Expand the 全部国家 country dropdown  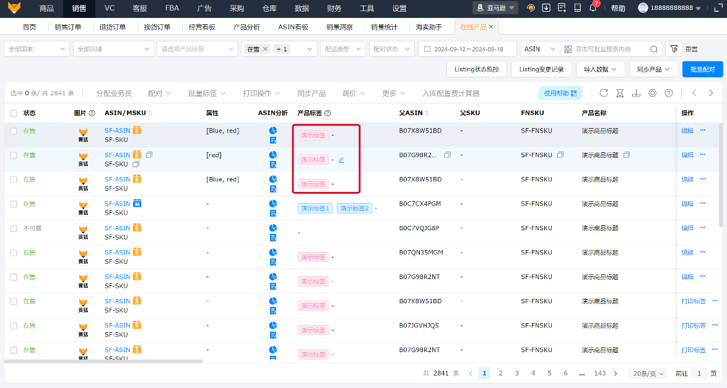tap(35, 49)
